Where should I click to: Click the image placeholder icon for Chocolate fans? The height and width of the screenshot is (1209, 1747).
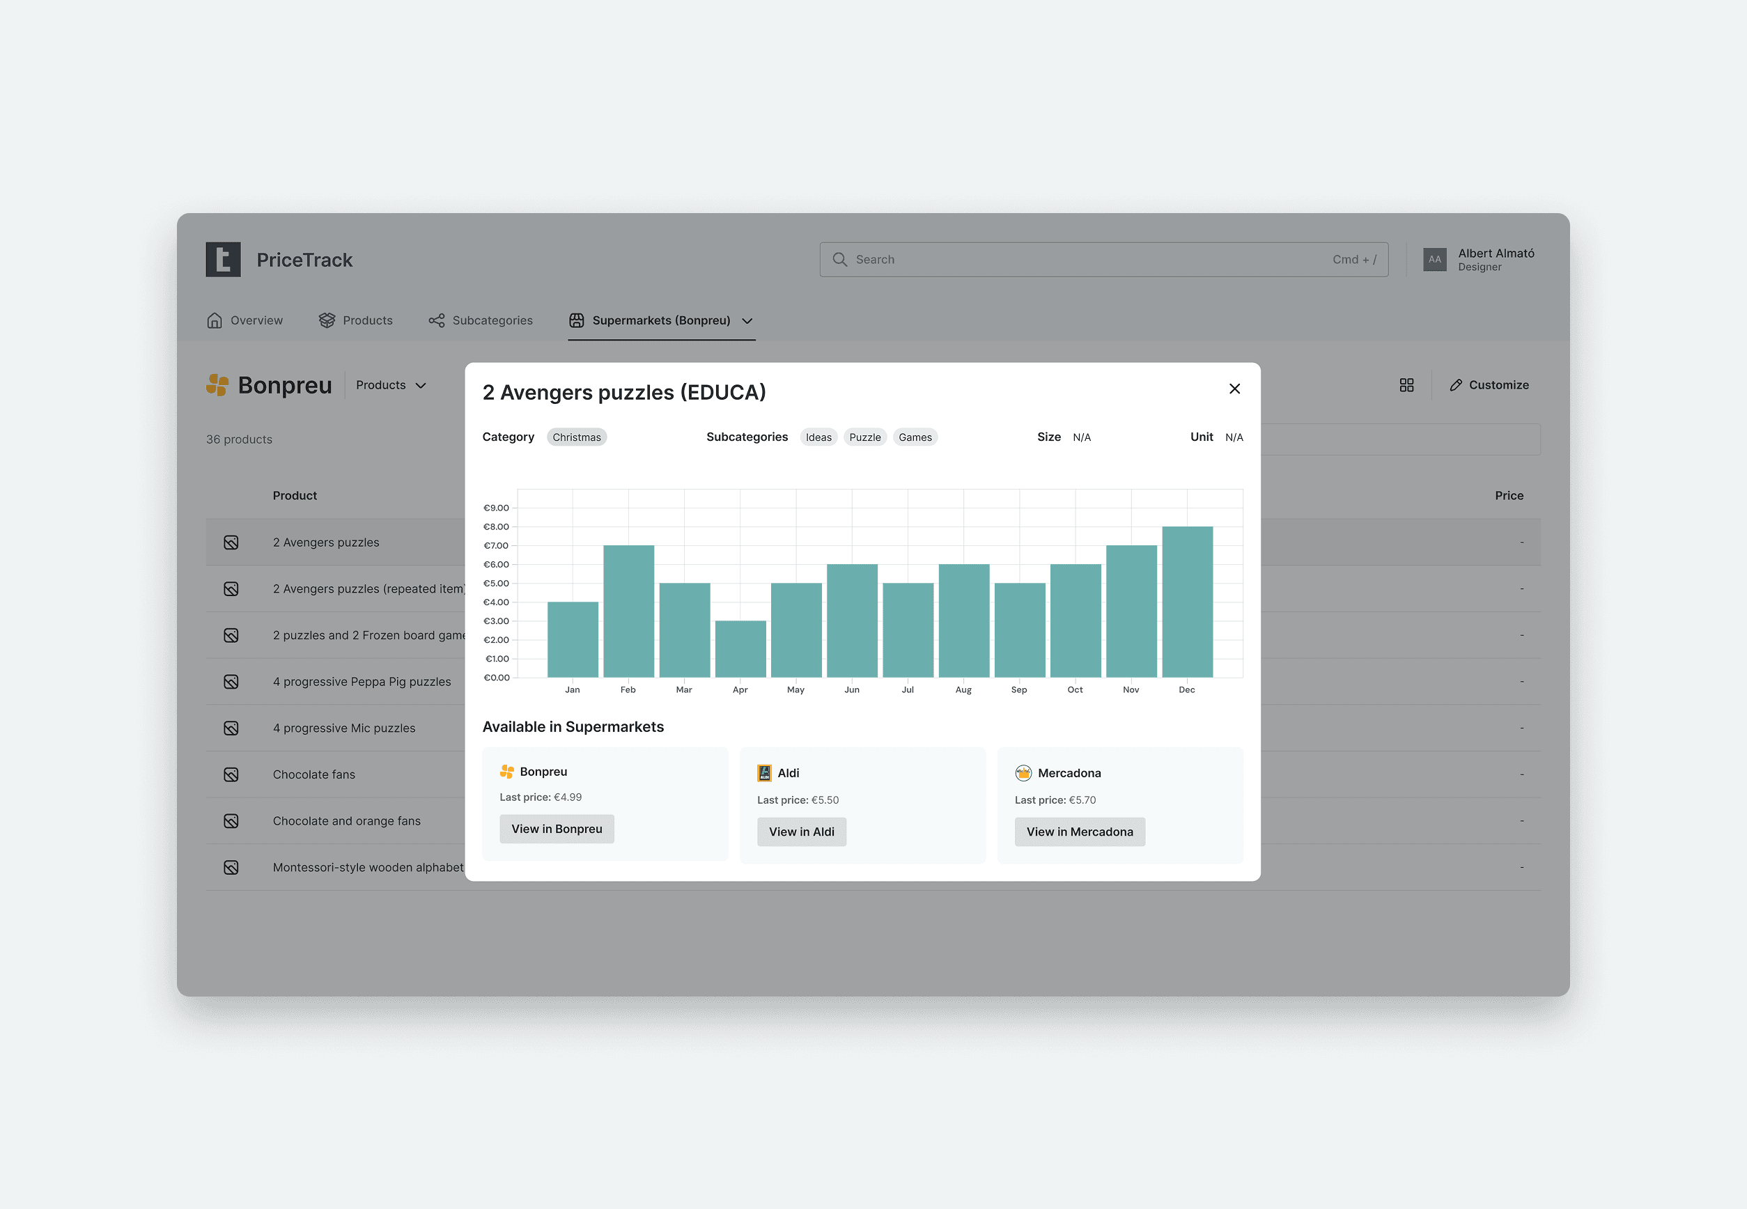[x=231, y=774]
